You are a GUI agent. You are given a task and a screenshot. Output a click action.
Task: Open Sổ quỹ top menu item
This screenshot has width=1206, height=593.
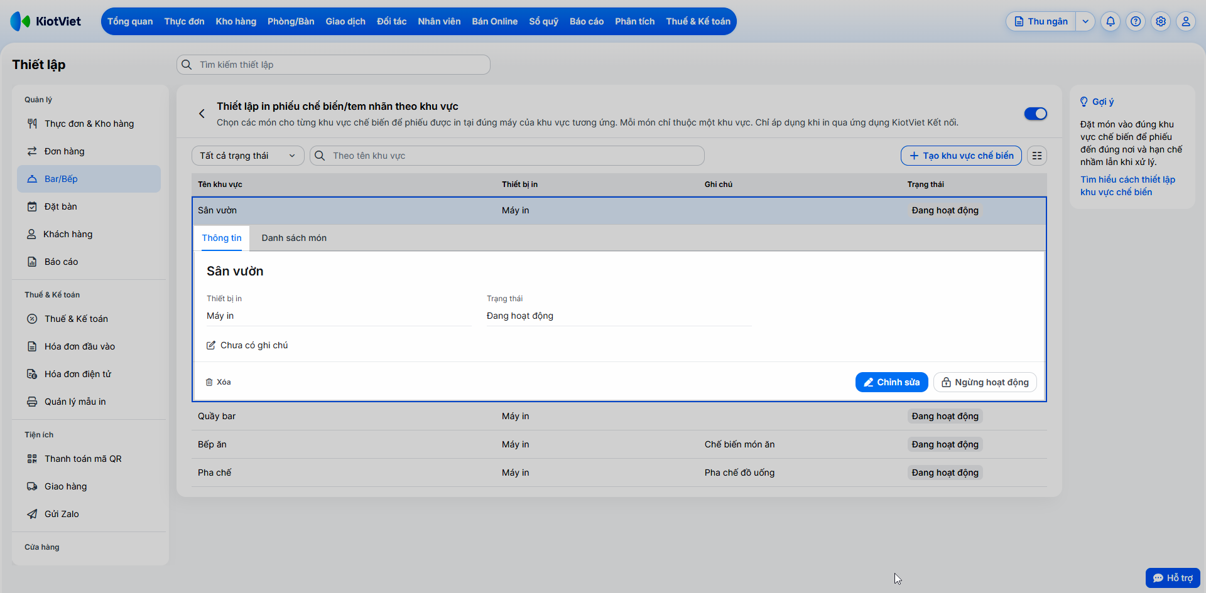544,21
